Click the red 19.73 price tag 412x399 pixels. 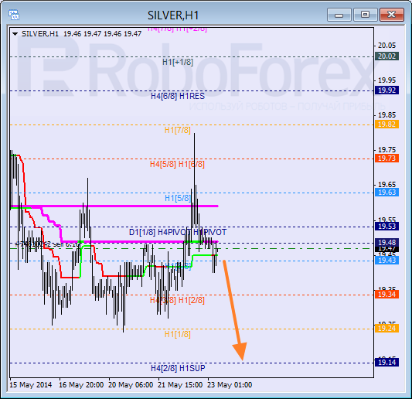click(x=386, y=159)
